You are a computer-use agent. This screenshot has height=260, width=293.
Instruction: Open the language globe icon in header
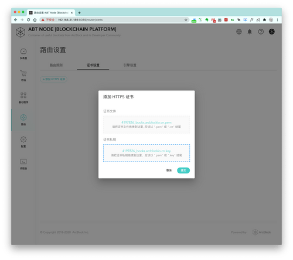pos(239,32)
